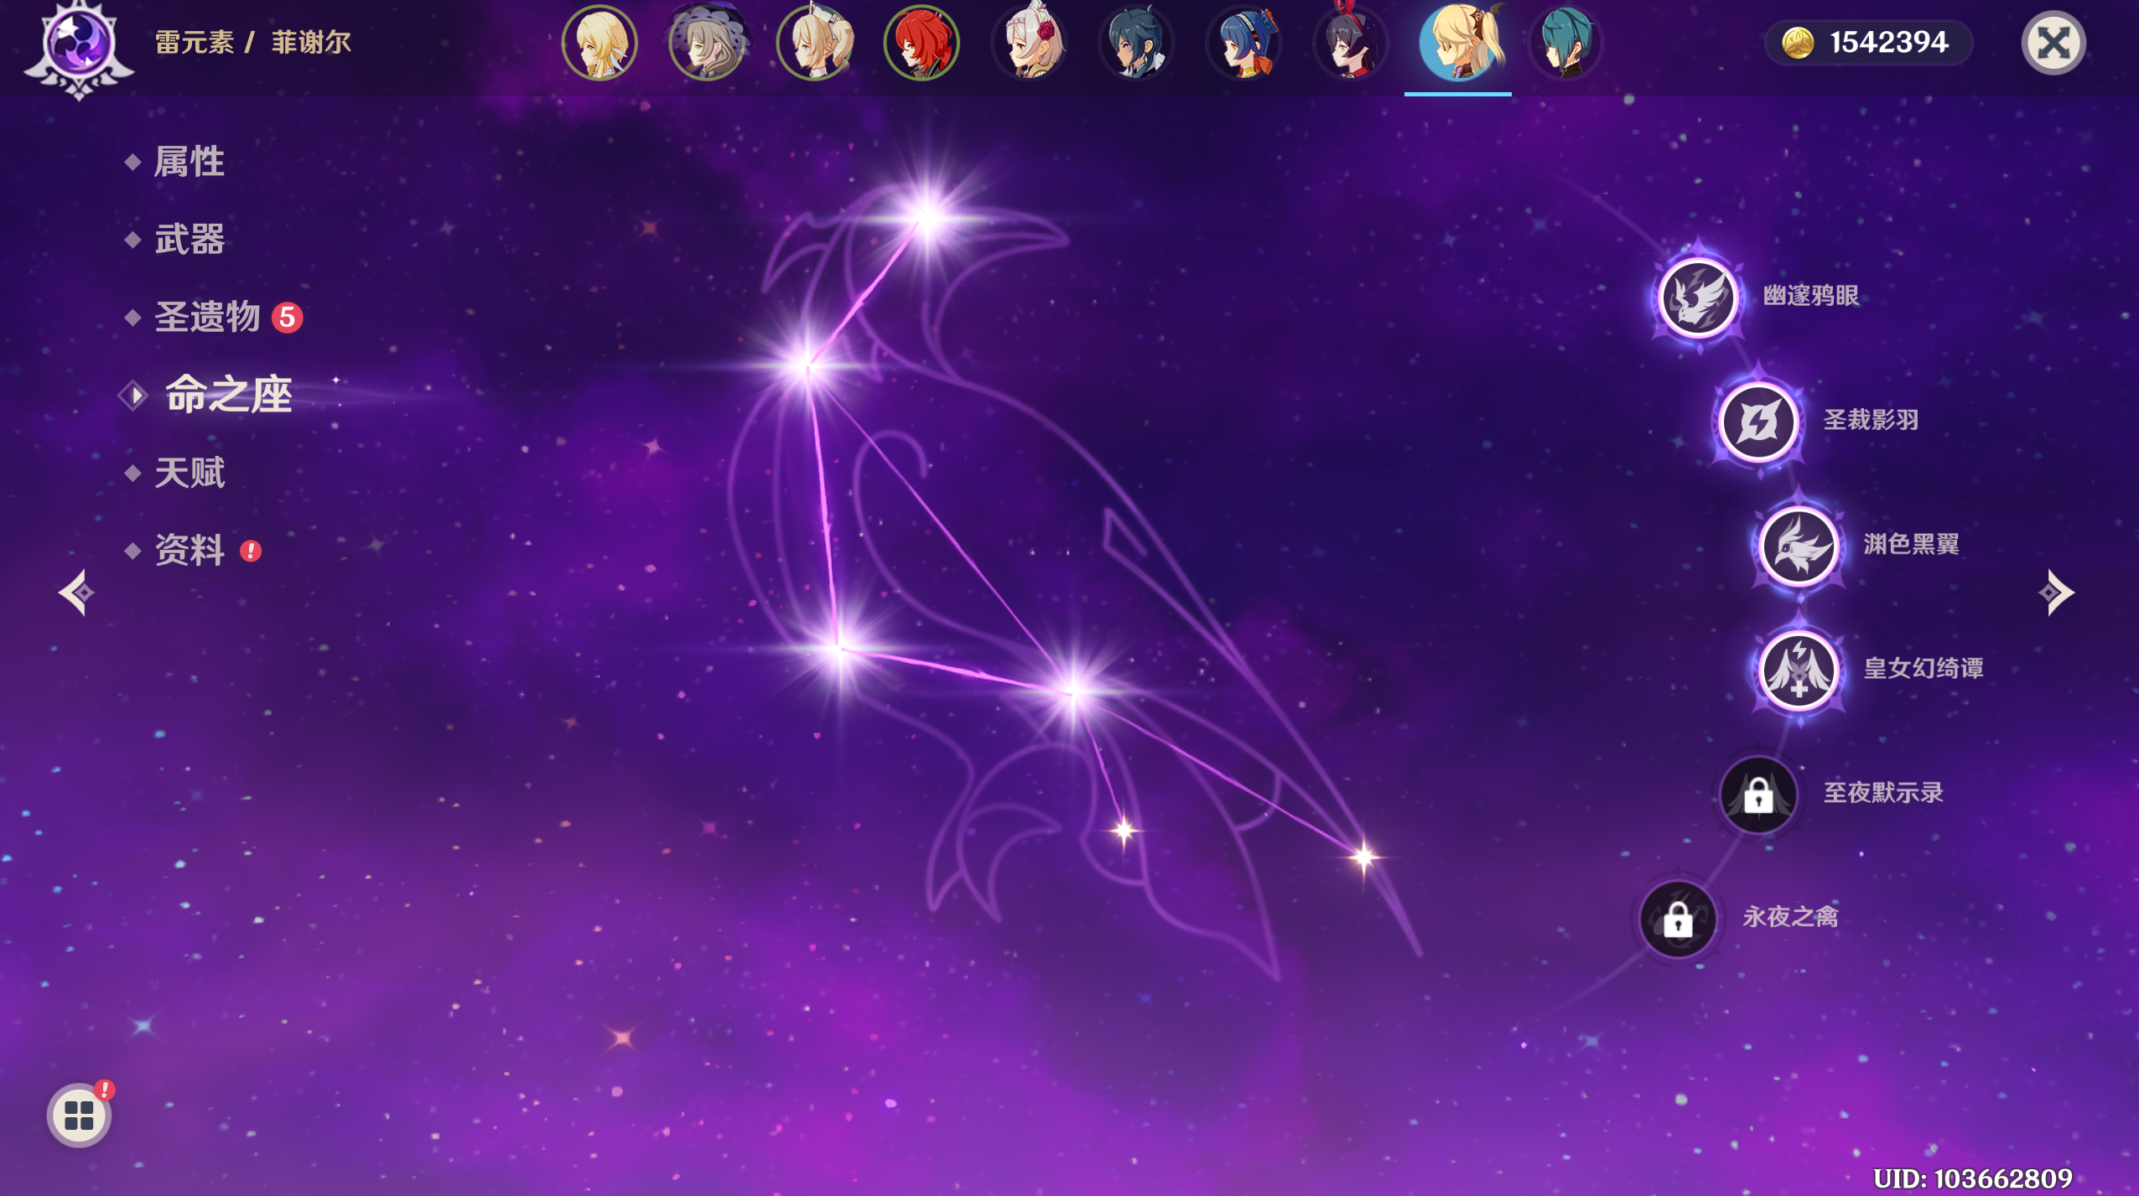Open the 渊色黑翼 constellation node
The height and width of the screenshot is (1196, 2139).
(1799, 546)
